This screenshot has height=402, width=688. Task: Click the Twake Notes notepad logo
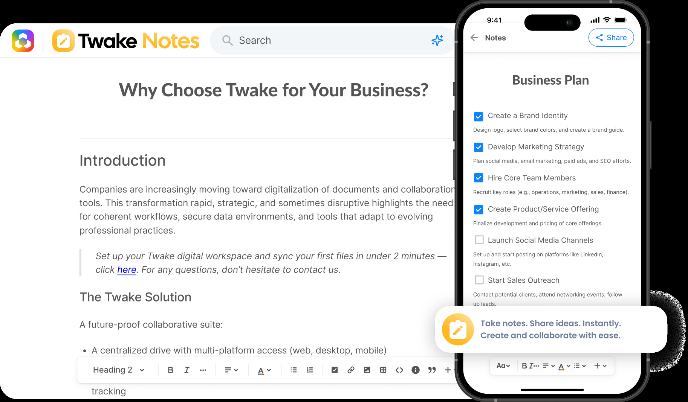(x=63, y=41)
